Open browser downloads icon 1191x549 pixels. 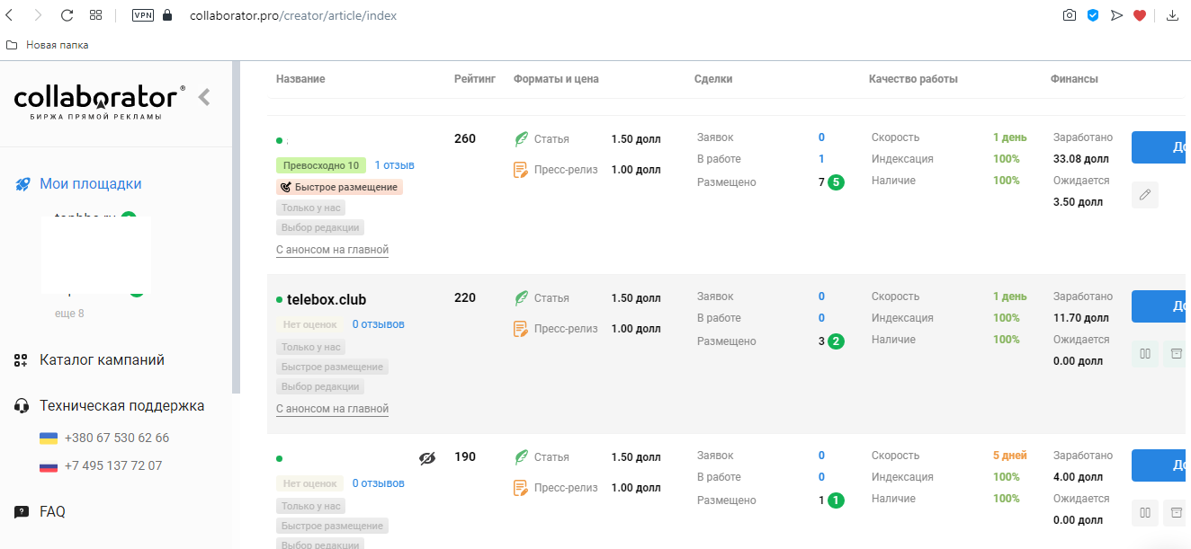pyautogui.click(x=1172, y=15)
